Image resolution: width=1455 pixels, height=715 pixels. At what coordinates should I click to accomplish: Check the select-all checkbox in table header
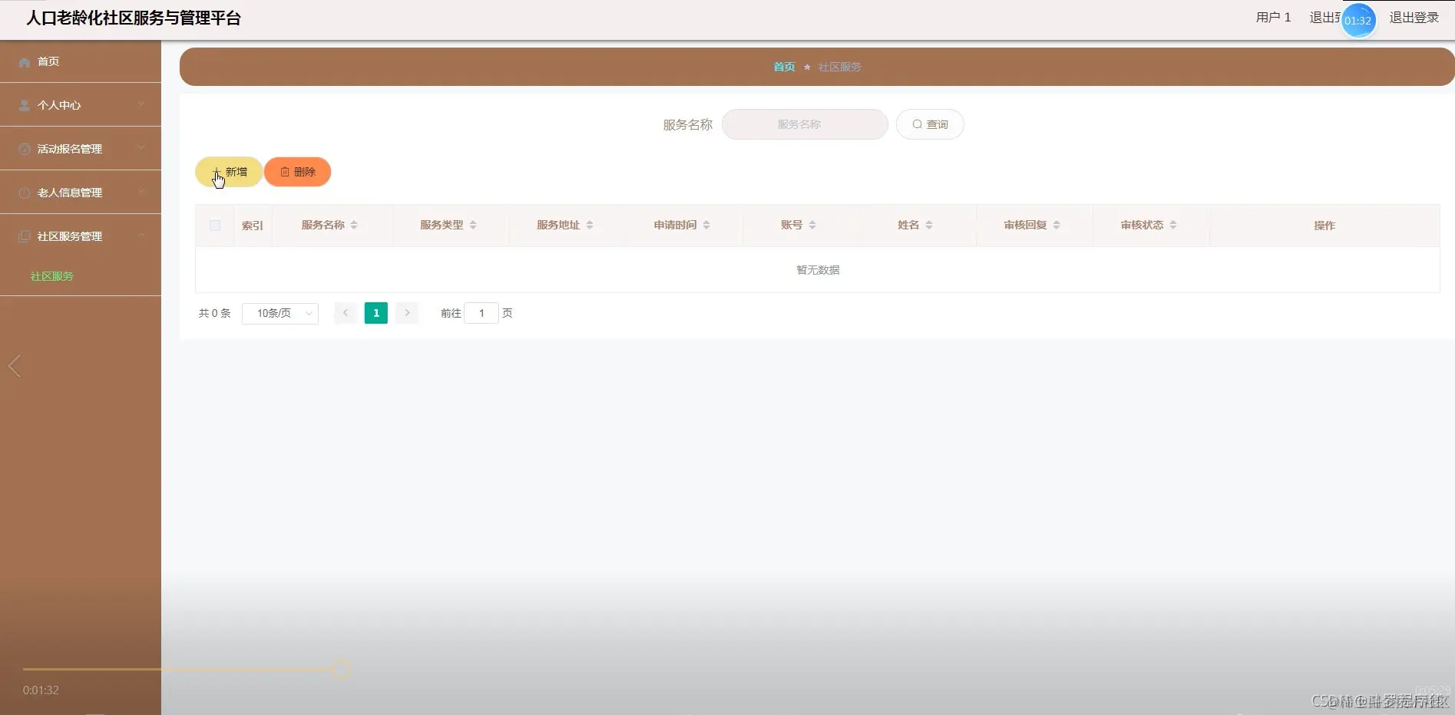pyautogui.click(x=215, y=225)
